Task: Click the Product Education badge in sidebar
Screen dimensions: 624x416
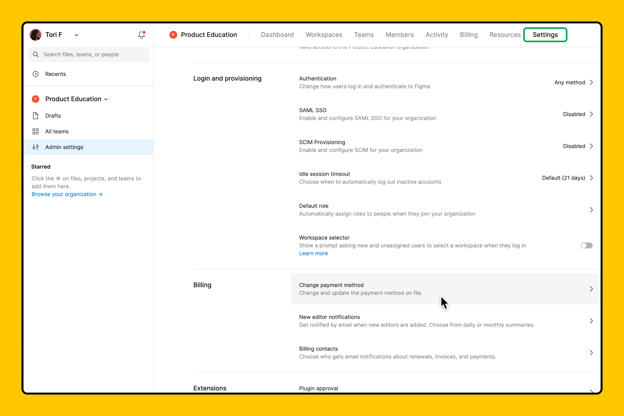Action: pos(35,99)
